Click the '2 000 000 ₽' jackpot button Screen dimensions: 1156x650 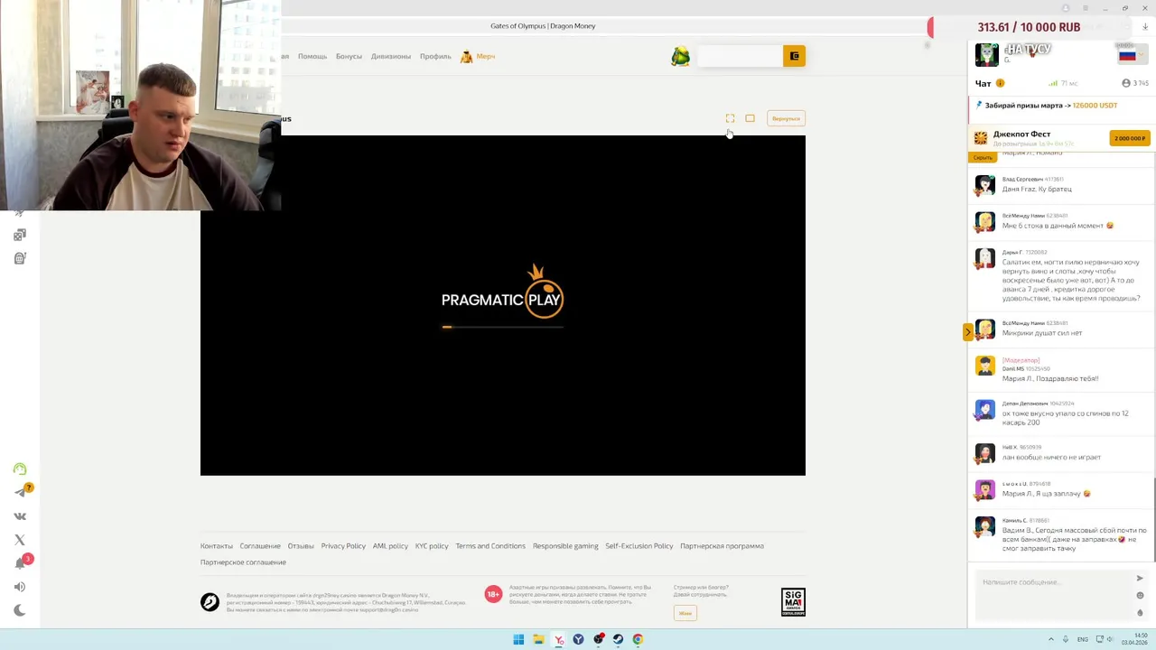(1129, 138)
